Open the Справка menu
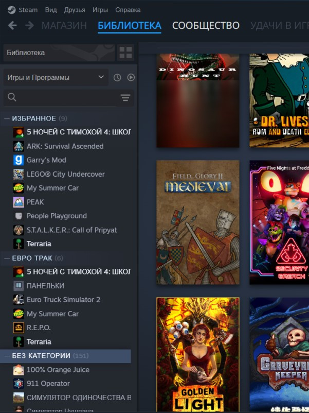This screenshot has height=413, width=309. [x=128, y=10]
